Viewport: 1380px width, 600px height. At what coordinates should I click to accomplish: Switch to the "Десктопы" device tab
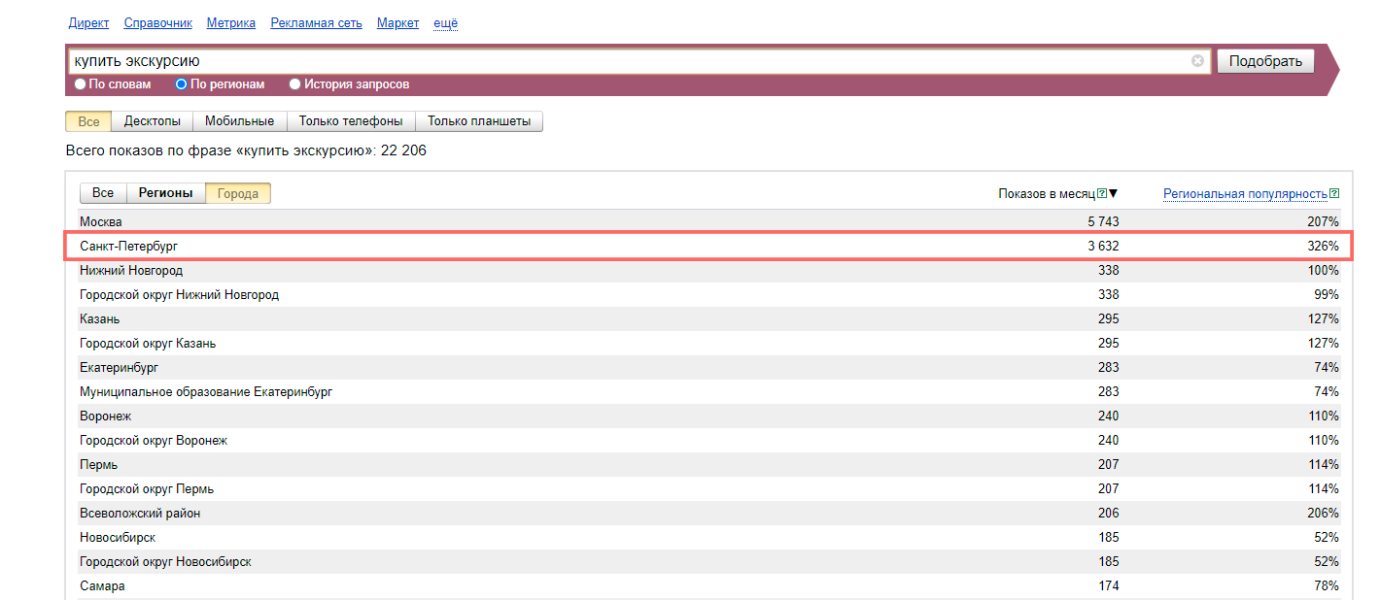coord(153,121)
